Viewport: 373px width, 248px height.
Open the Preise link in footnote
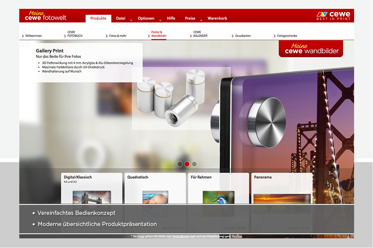tap(141, 236)
